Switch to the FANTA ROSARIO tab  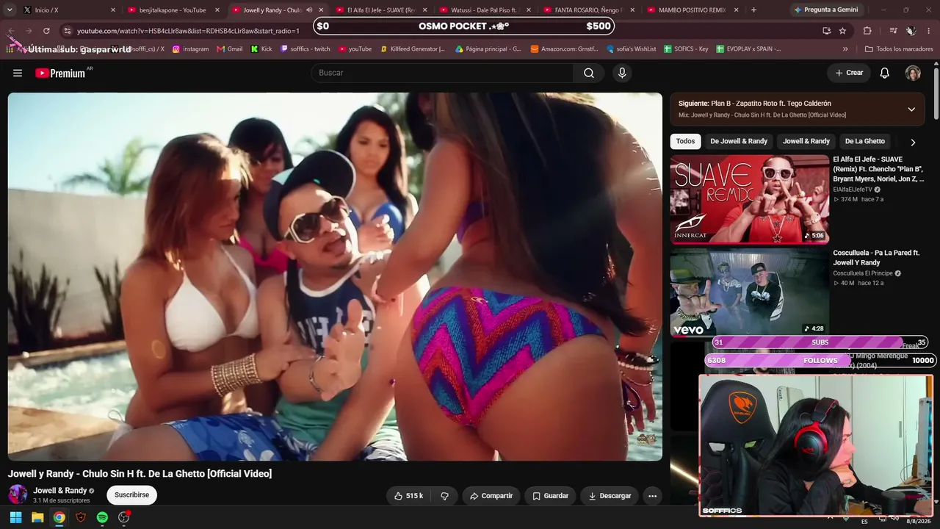click(x=590, y=10)
